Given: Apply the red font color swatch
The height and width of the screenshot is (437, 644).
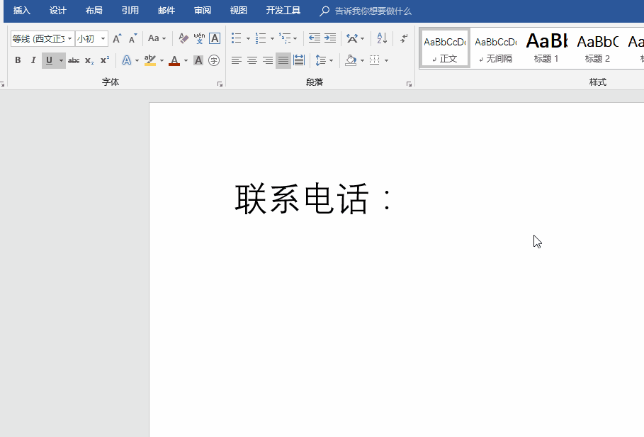Looking at the screenshot, I should pyautogui.click(x=174, y=61).
